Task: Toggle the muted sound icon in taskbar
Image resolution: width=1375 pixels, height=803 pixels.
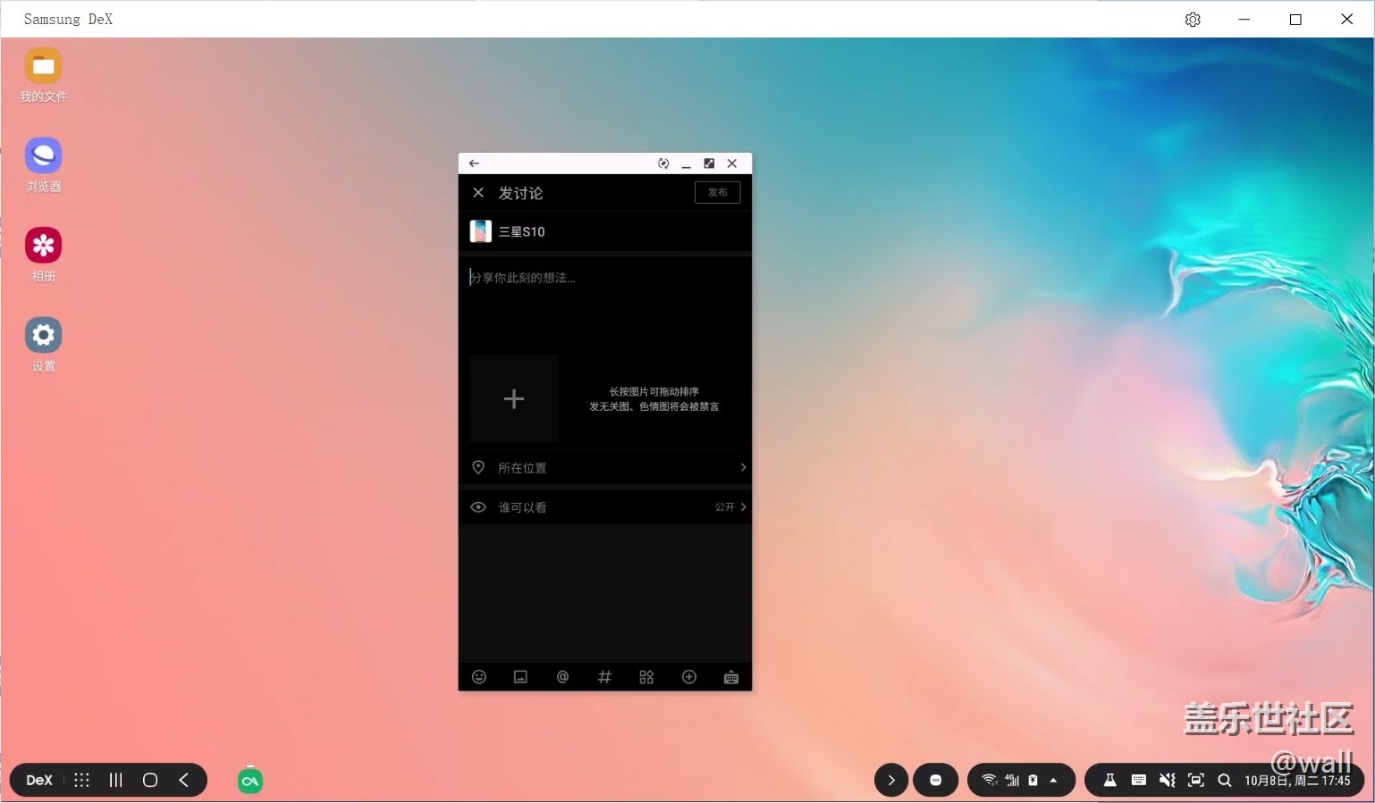Action: [1167, 780]
